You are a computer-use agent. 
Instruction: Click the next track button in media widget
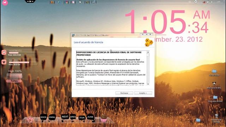click(32, 1)
